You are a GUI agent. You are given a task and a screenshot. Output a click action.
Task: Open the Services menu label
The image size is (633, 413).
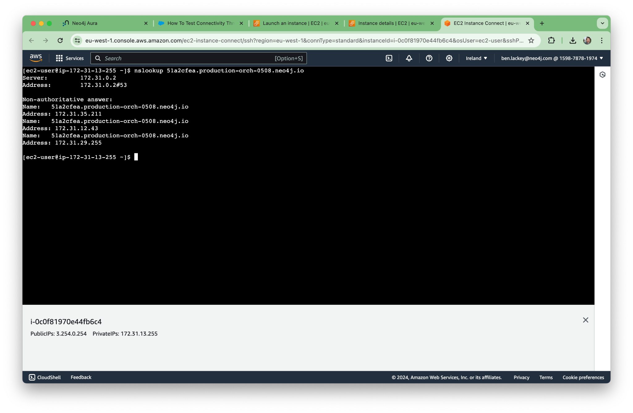[74, 58]
